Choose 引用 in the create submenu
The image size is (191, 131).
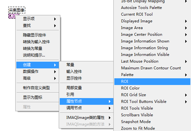click(87, 94)
